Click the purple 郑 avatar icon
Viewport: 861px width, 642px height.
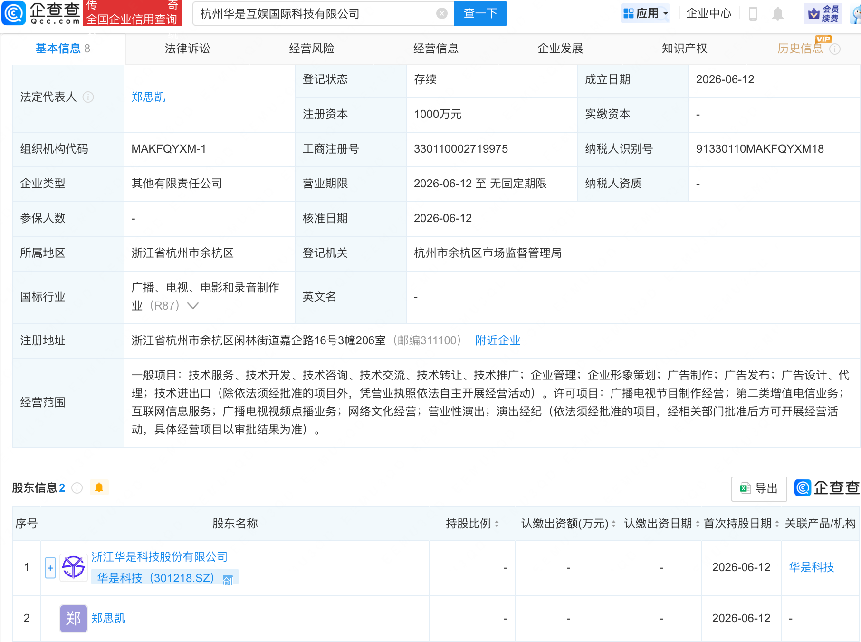(74, 618)
